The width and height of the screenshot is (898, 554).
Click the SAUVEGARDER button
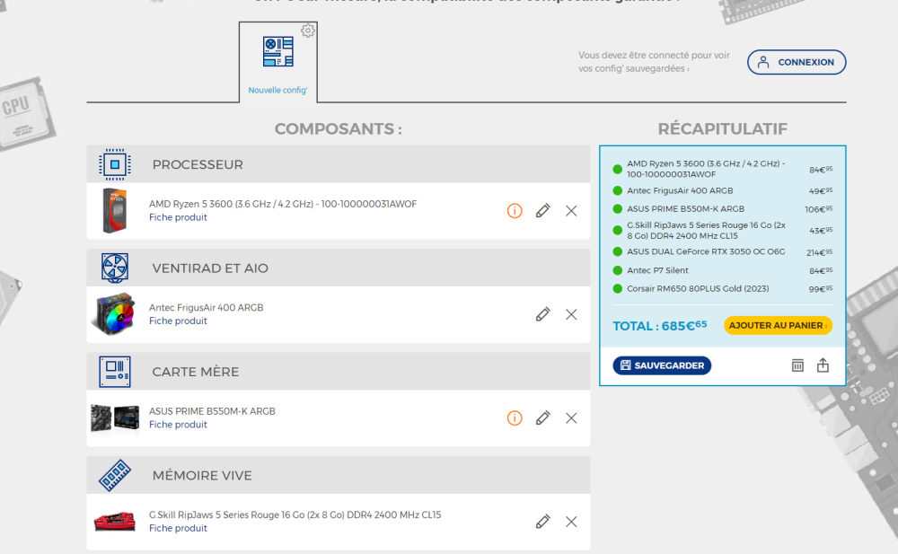tap(662, 365)
